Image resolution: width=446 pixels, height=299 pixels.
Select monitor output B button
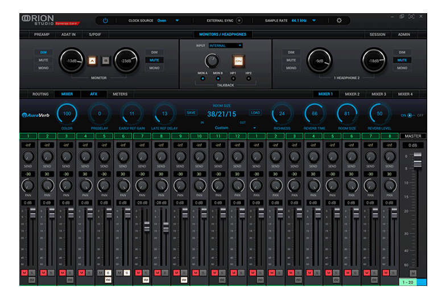(x=105, y=60)
